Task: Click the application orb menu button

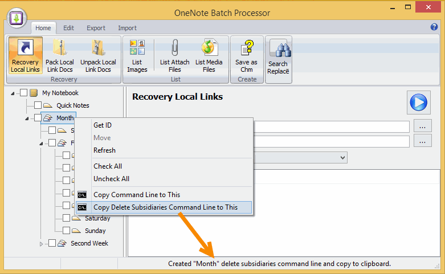Action: 17,18
